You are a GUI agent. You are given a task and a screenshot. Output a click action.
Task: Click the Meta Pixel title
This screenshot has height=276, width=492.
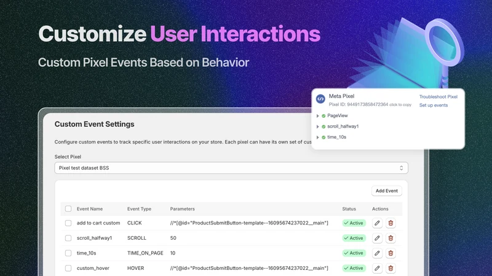tap(341, 96)
